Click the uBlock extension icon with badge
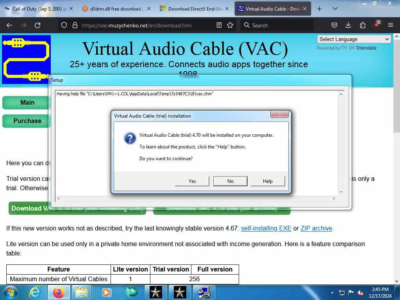 click(377, 25)
